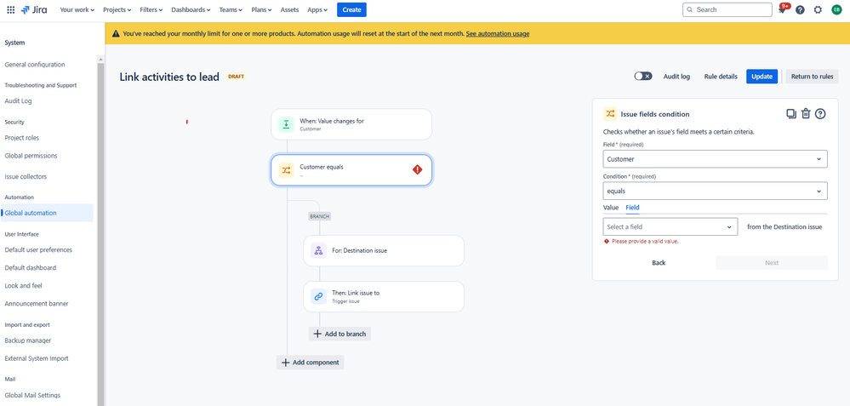Open the app switcher grid icon
Screen dimensions: 850x406
tap(11, 10)
